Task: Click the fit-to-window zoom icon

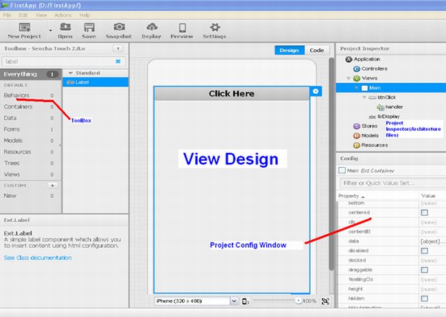Action: pos(325,301)
